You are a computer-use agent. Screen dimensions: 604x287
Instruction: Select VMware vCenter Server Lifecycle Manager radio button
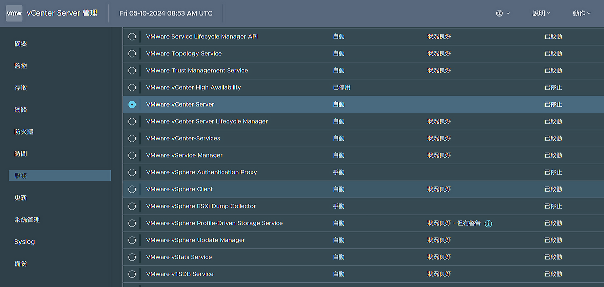coord(132,122)
